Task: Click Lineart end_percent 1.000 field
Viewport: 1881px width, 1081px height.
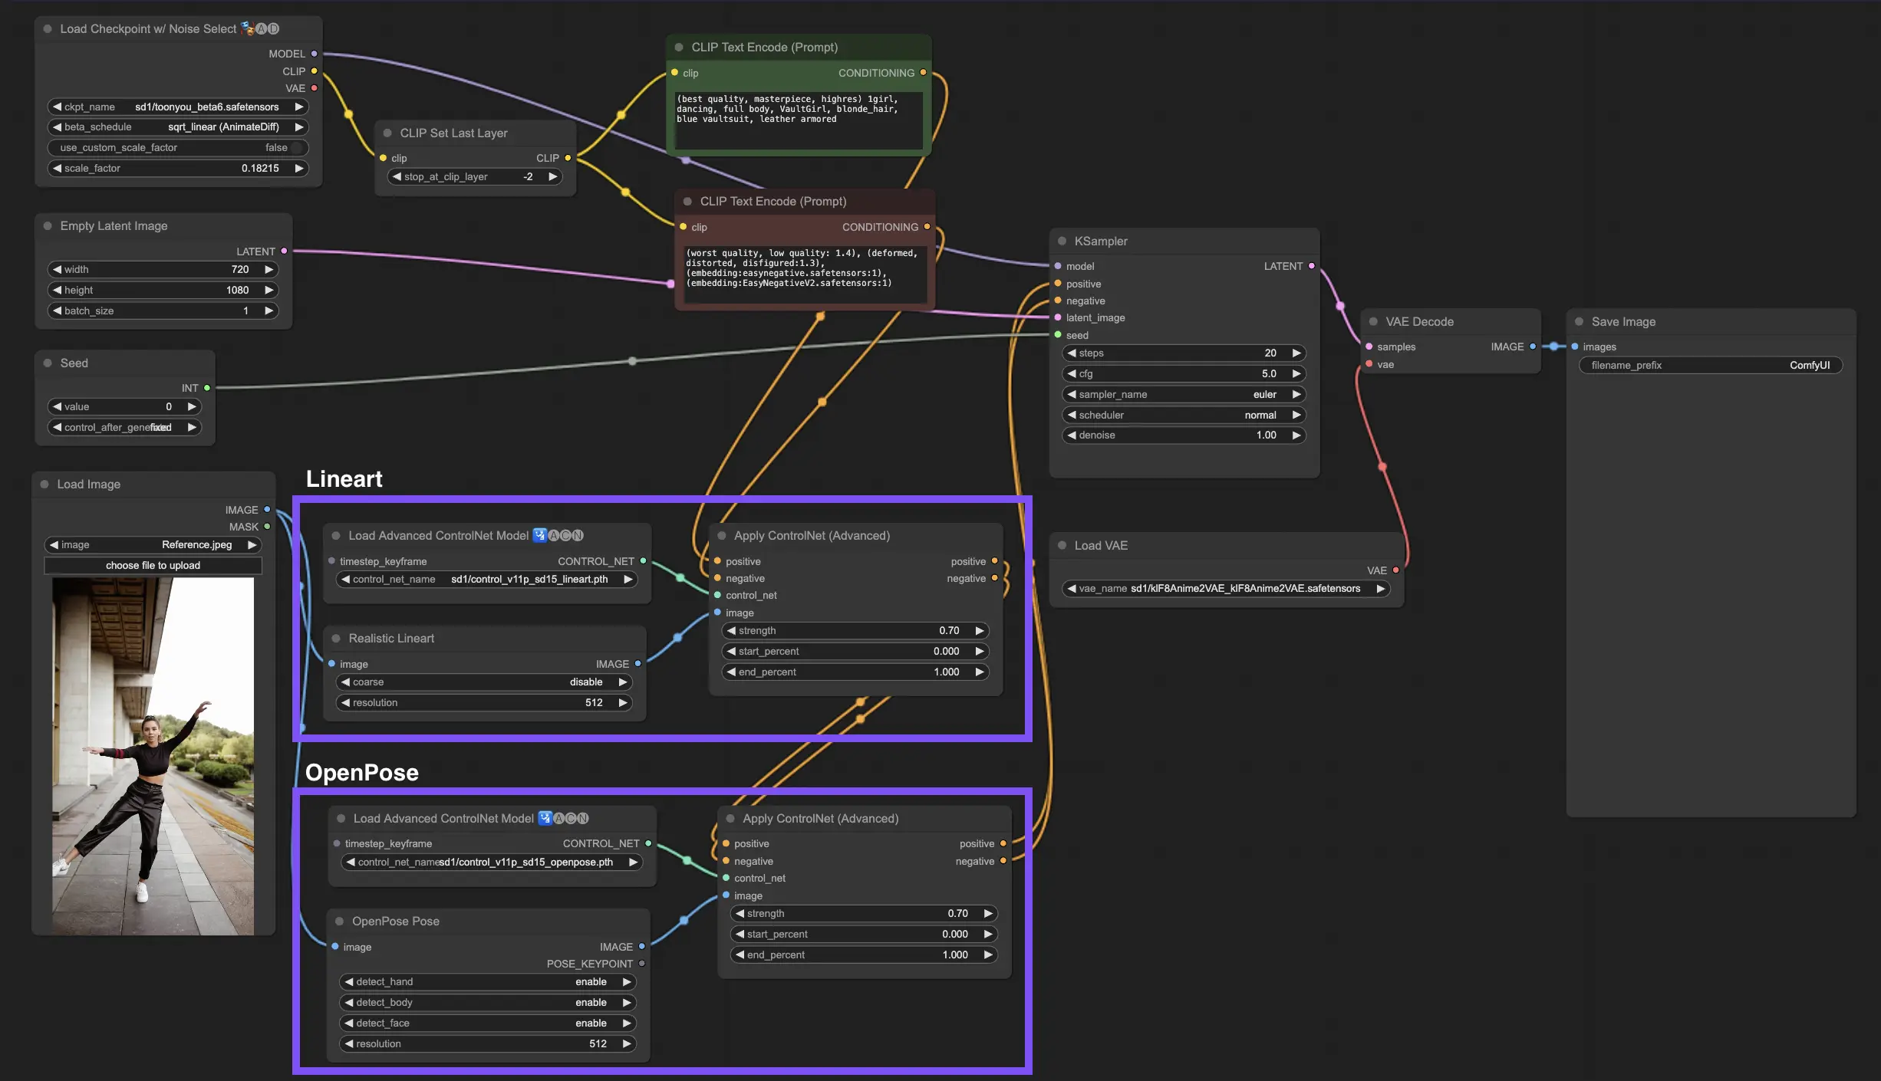Action: pos(855,672)
